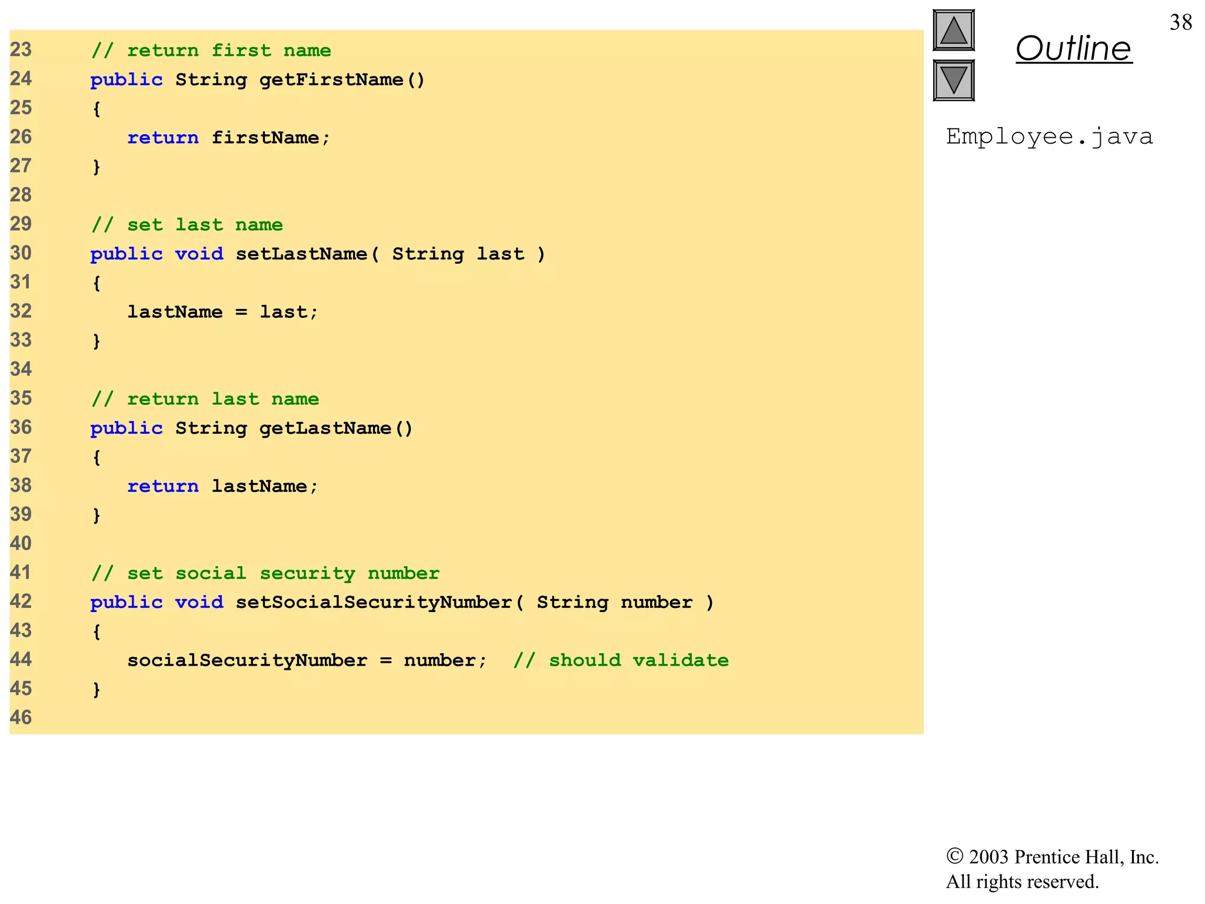Click the '// return first name' comment
The image size is (1205, 904).
pos(211,51)
